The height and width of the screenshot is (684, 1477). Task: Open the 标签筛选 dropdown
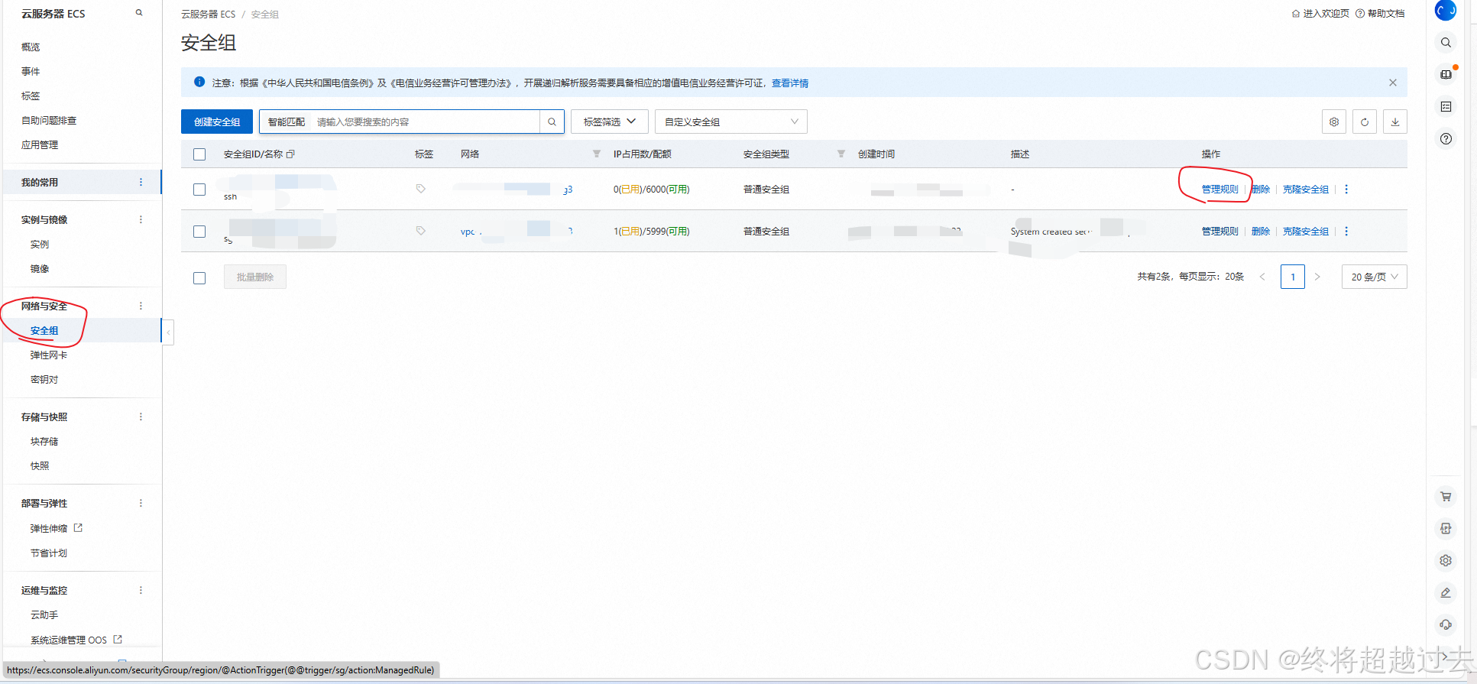coord(609,122)
